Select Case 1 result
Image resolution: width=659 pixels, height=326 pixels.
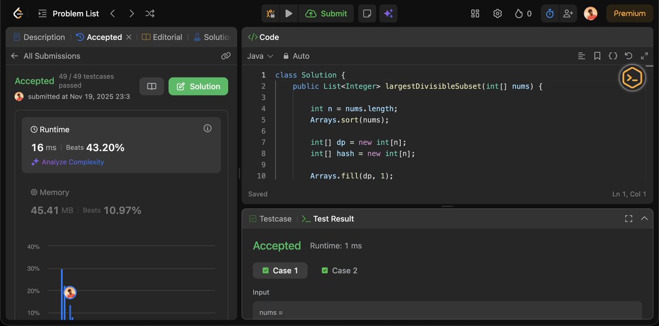coord(280,270)
